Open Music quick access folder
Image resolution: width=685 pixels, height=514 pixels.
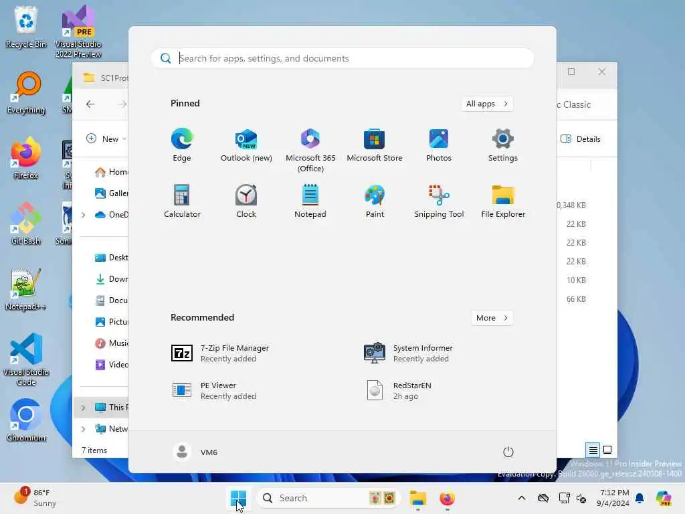pos(111,343)
